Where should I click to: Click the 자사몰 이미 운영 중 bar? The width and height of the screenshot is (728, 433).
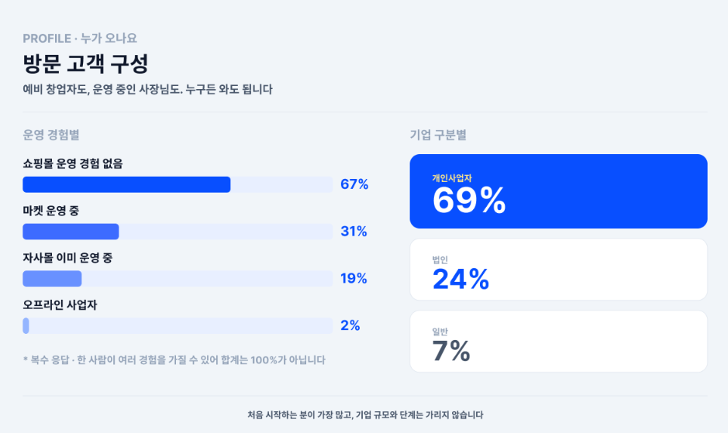178,278
